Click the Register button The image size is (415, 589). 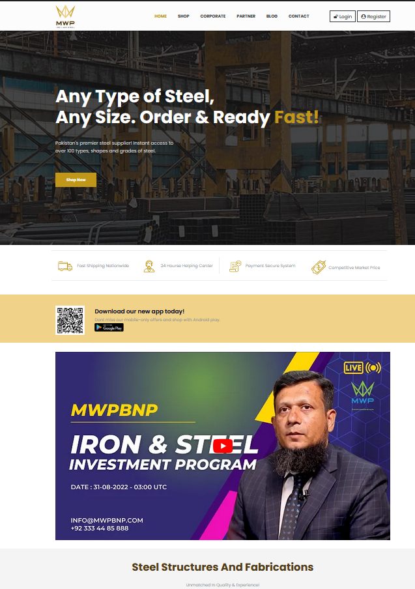click(373, 16)
